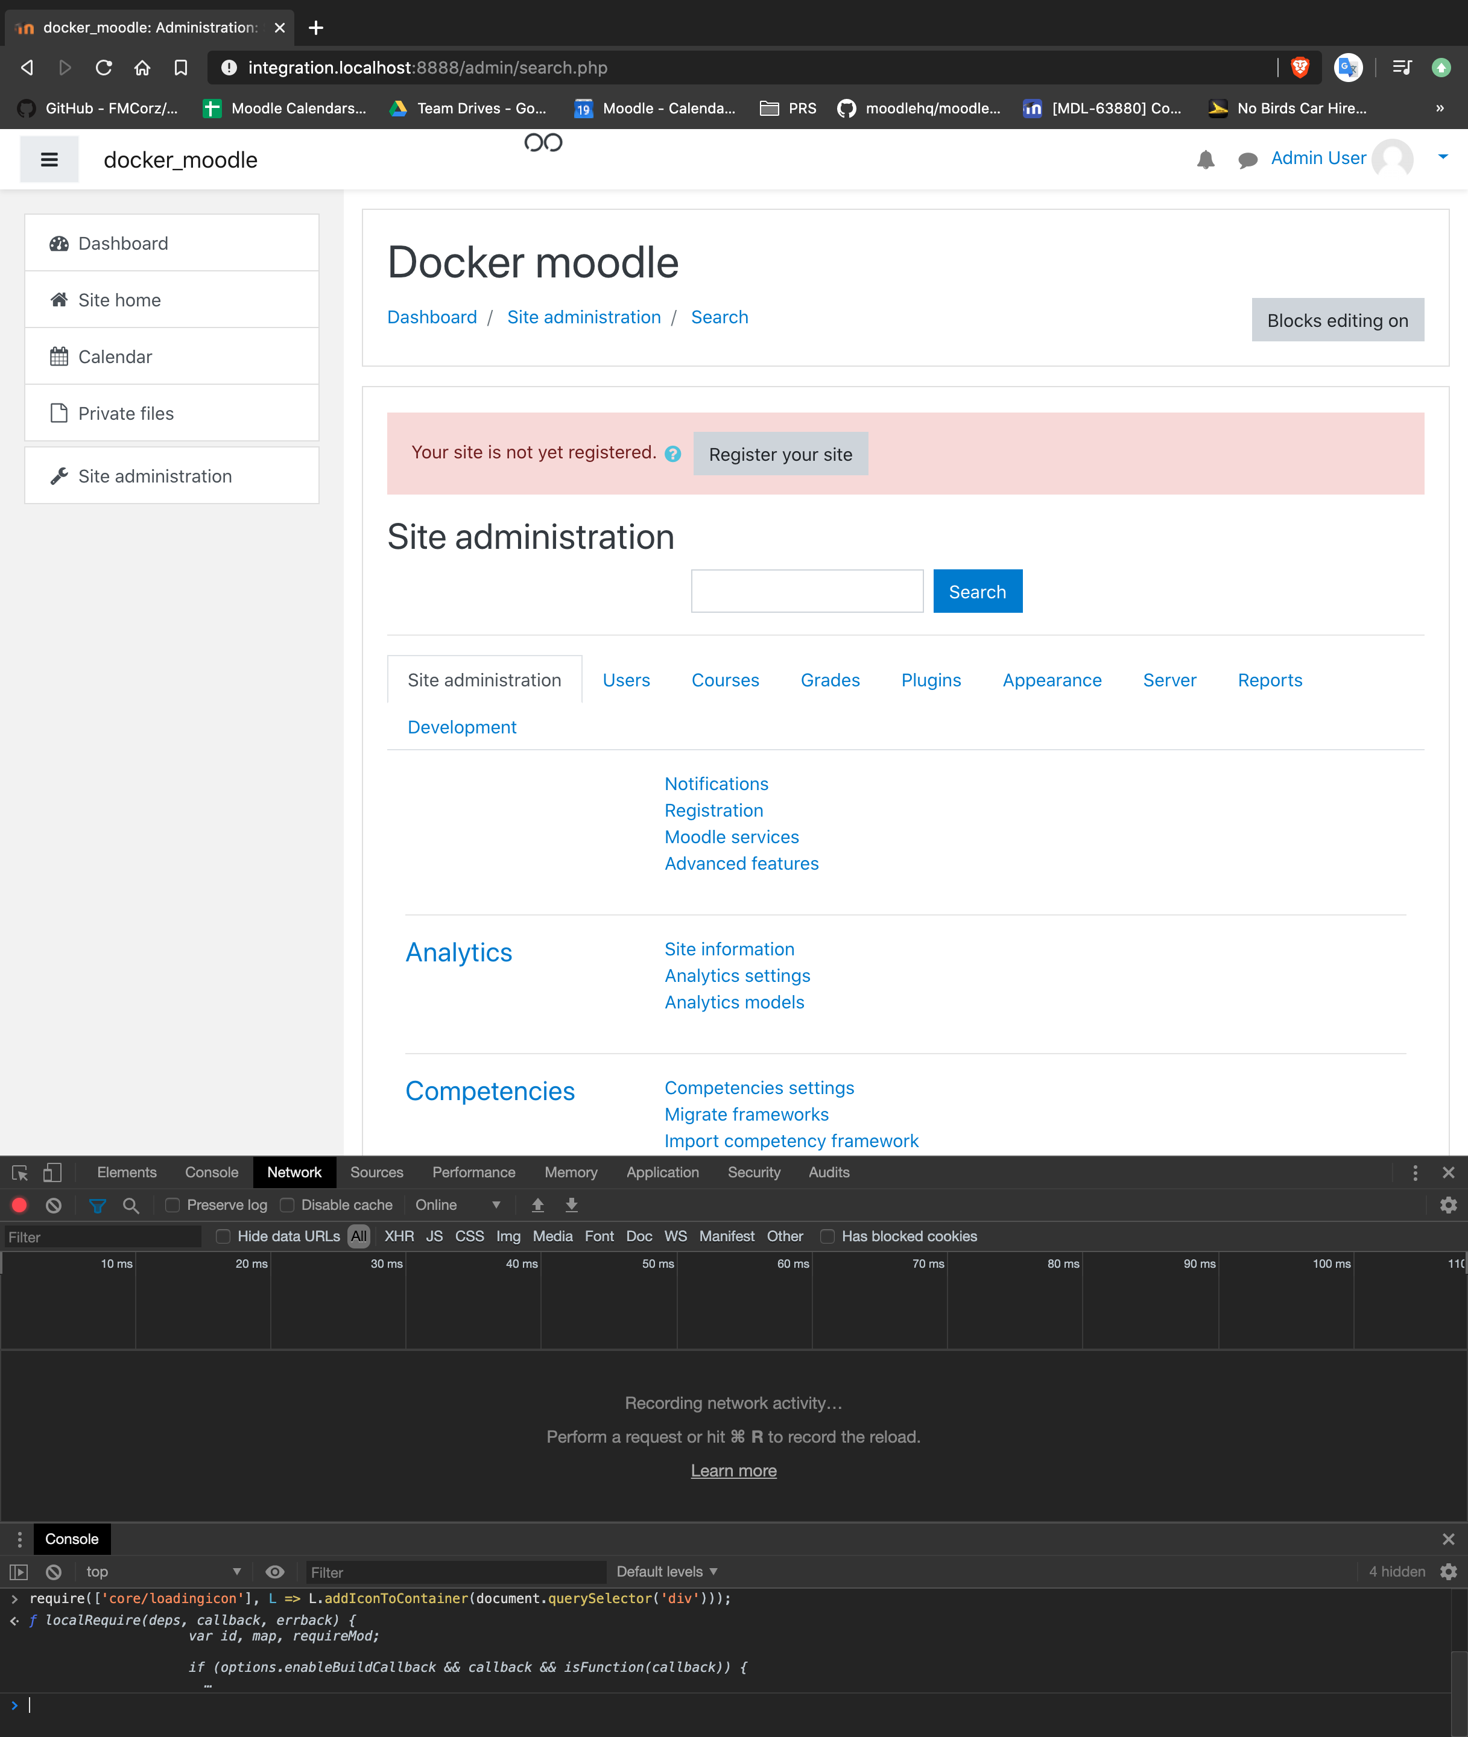Open DevTools three-dot customize menu
This screenshot has width=1468, height=1737.
coord(1415,1172)
